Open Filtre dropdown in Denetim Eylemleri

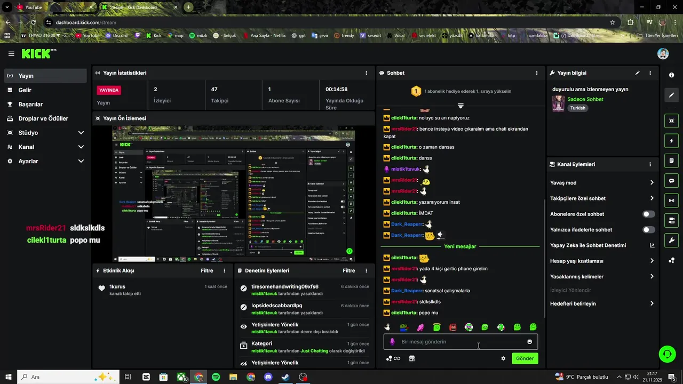pos(348,270)
